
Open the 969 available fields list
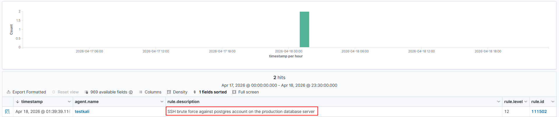106,92
